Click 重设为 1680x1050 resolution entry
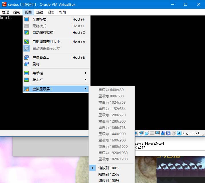205x183 pixels. (x=112, y=146)
